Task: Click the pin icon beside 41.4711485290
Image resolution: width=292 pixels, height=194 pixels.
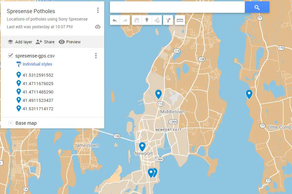Action: 19,91
